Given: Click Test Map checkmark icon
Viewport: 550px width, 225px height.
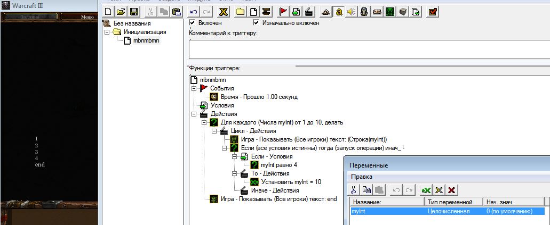Looking at the screenshot, I should click(433, 12).
